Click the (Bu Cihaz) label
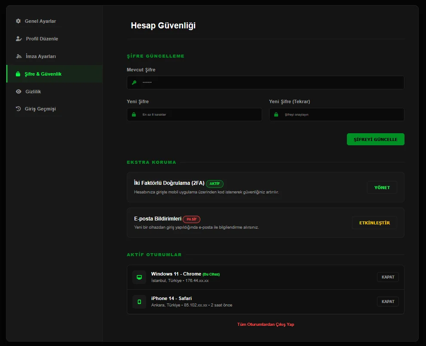The height and width of the screenshot is (346, 426). [x=211, y=274]
